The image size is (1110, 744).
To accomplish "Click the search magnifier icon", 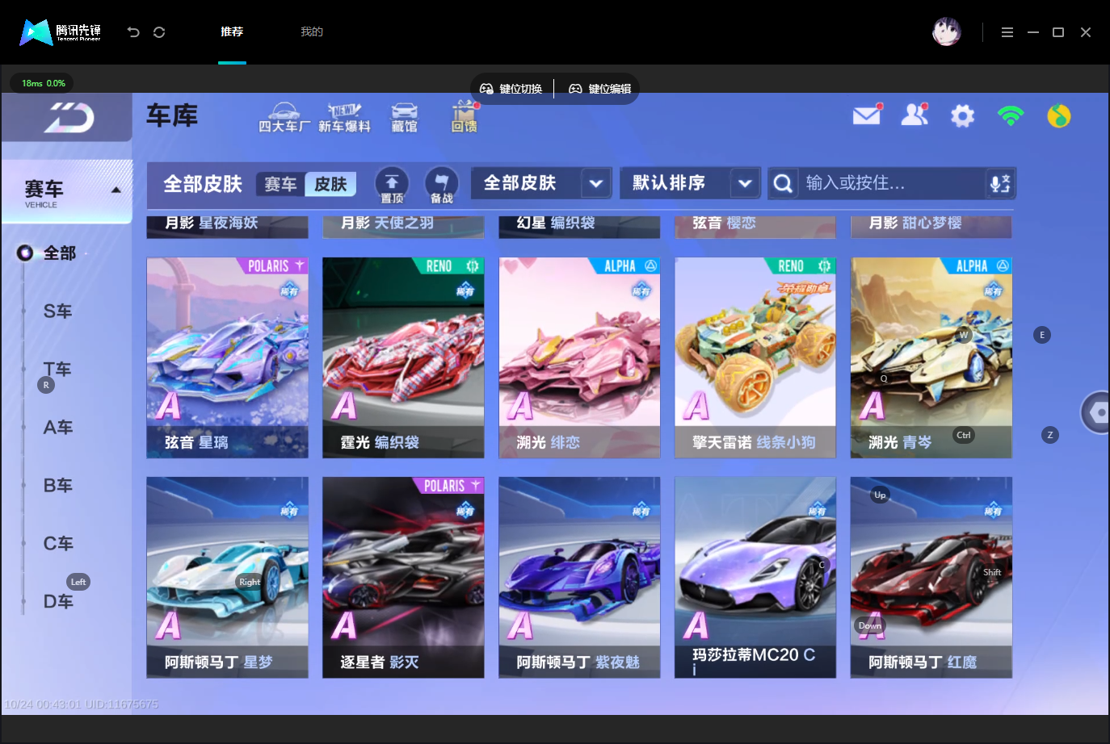I will coord(782,183).
